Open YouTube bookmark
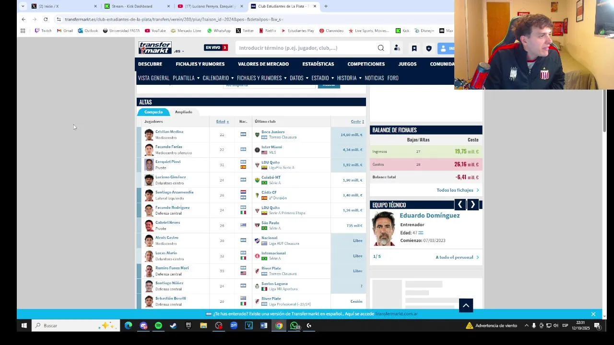 click(155, 31)
